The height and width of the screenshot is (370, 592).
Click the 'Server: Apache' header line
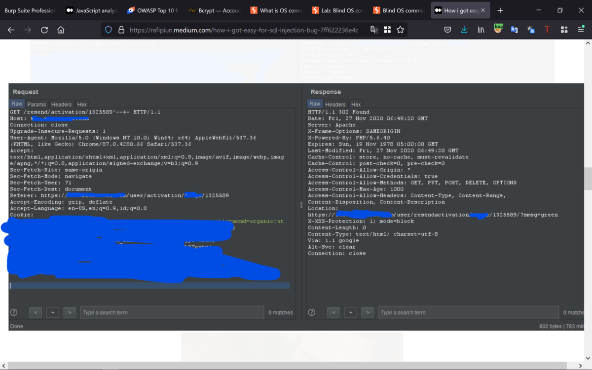[x=332, y=125]
